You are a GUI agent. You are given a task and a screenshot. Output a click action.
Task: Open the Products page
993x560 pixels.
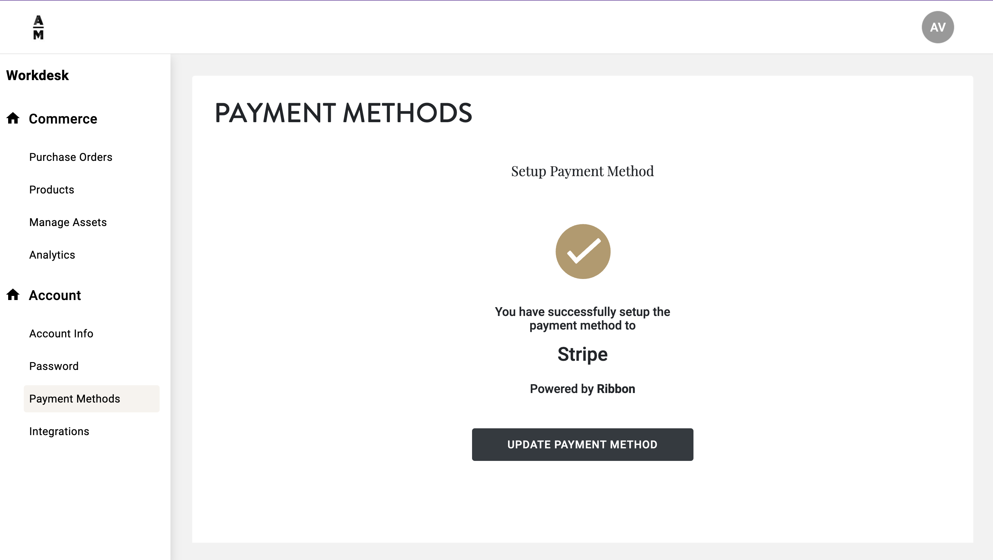click(52, 190)
